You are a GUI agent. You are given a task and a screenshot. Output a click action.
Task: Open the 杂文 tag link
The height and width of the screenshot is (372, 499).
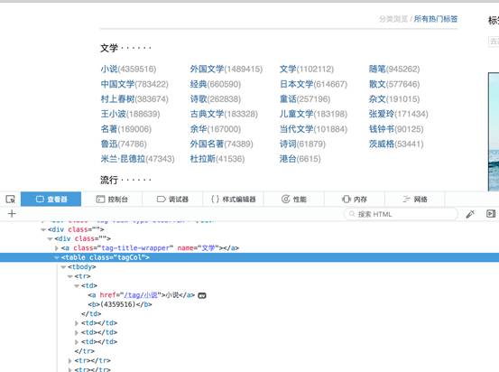click(x=377, y=99)
